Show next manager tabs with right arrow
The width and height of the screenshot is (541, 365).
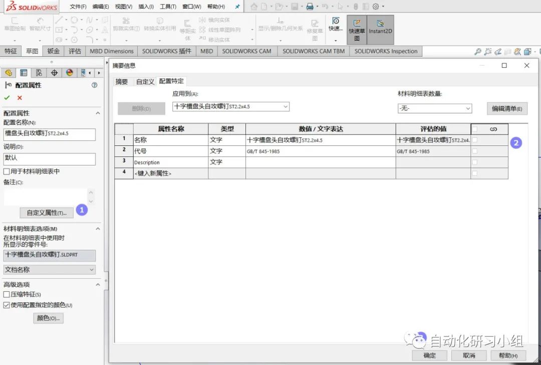click(99, 73)
